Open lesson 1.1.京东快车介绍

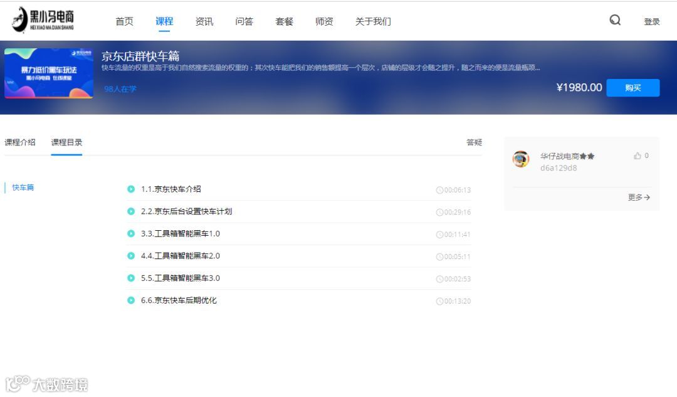point(171,189)
